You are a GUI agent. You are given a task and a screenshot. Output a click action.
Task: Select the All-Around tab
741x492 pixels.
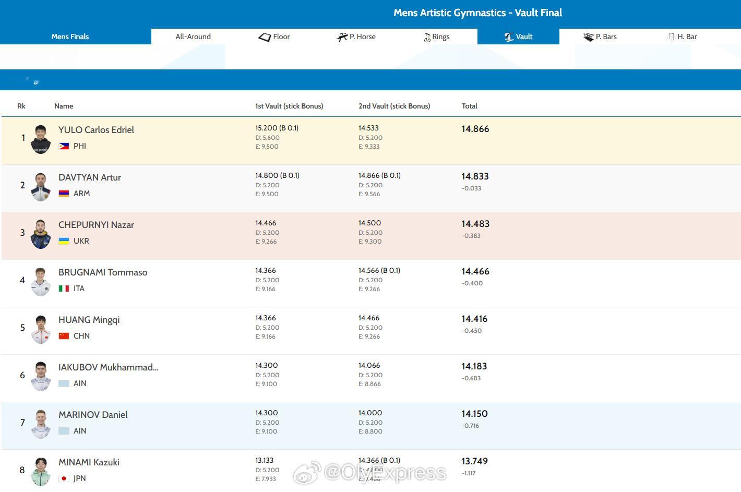193,37
